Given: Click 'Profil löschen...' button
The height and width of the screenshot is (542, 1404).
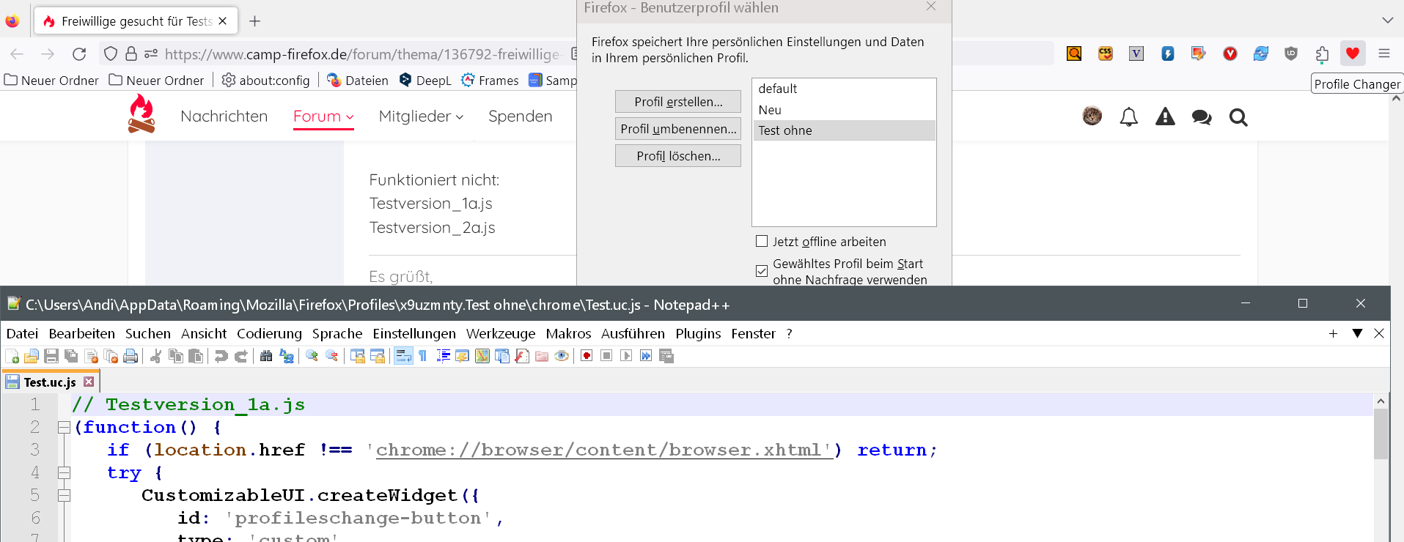Looking at the screenshot, I should pyautogui.click(x=678, y=156).
